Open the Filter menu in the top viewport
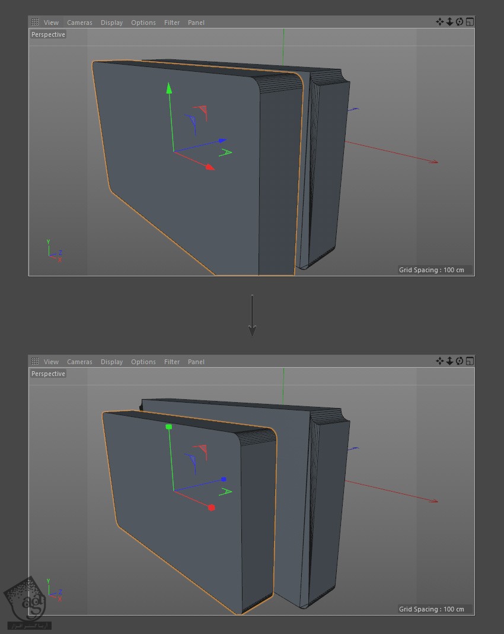The height and width of the screenshot is (634, 504). [172, 23]
